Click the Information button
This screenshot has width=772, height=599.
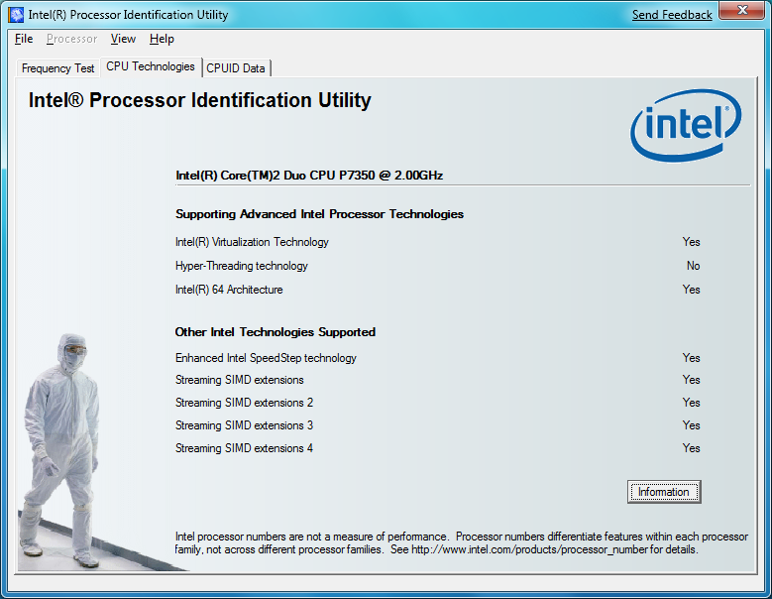(664, 492)
